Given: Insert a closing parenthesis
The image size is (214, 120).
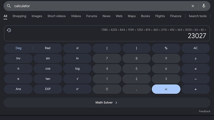Looking at the screenshot, I should pos(136,48).
